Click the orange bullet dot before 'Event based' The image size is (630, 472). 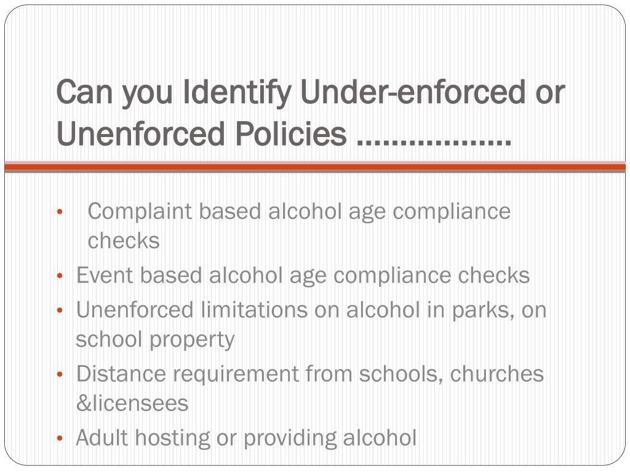60,276
